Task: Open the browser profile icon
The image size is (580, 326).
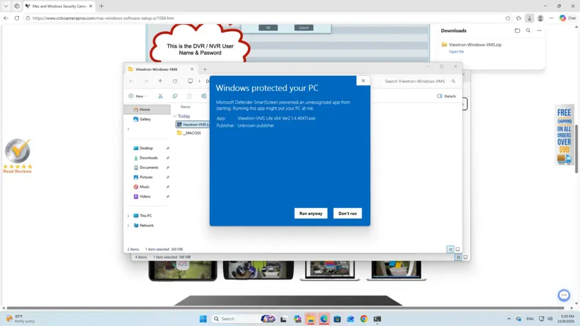Action: 540,18
